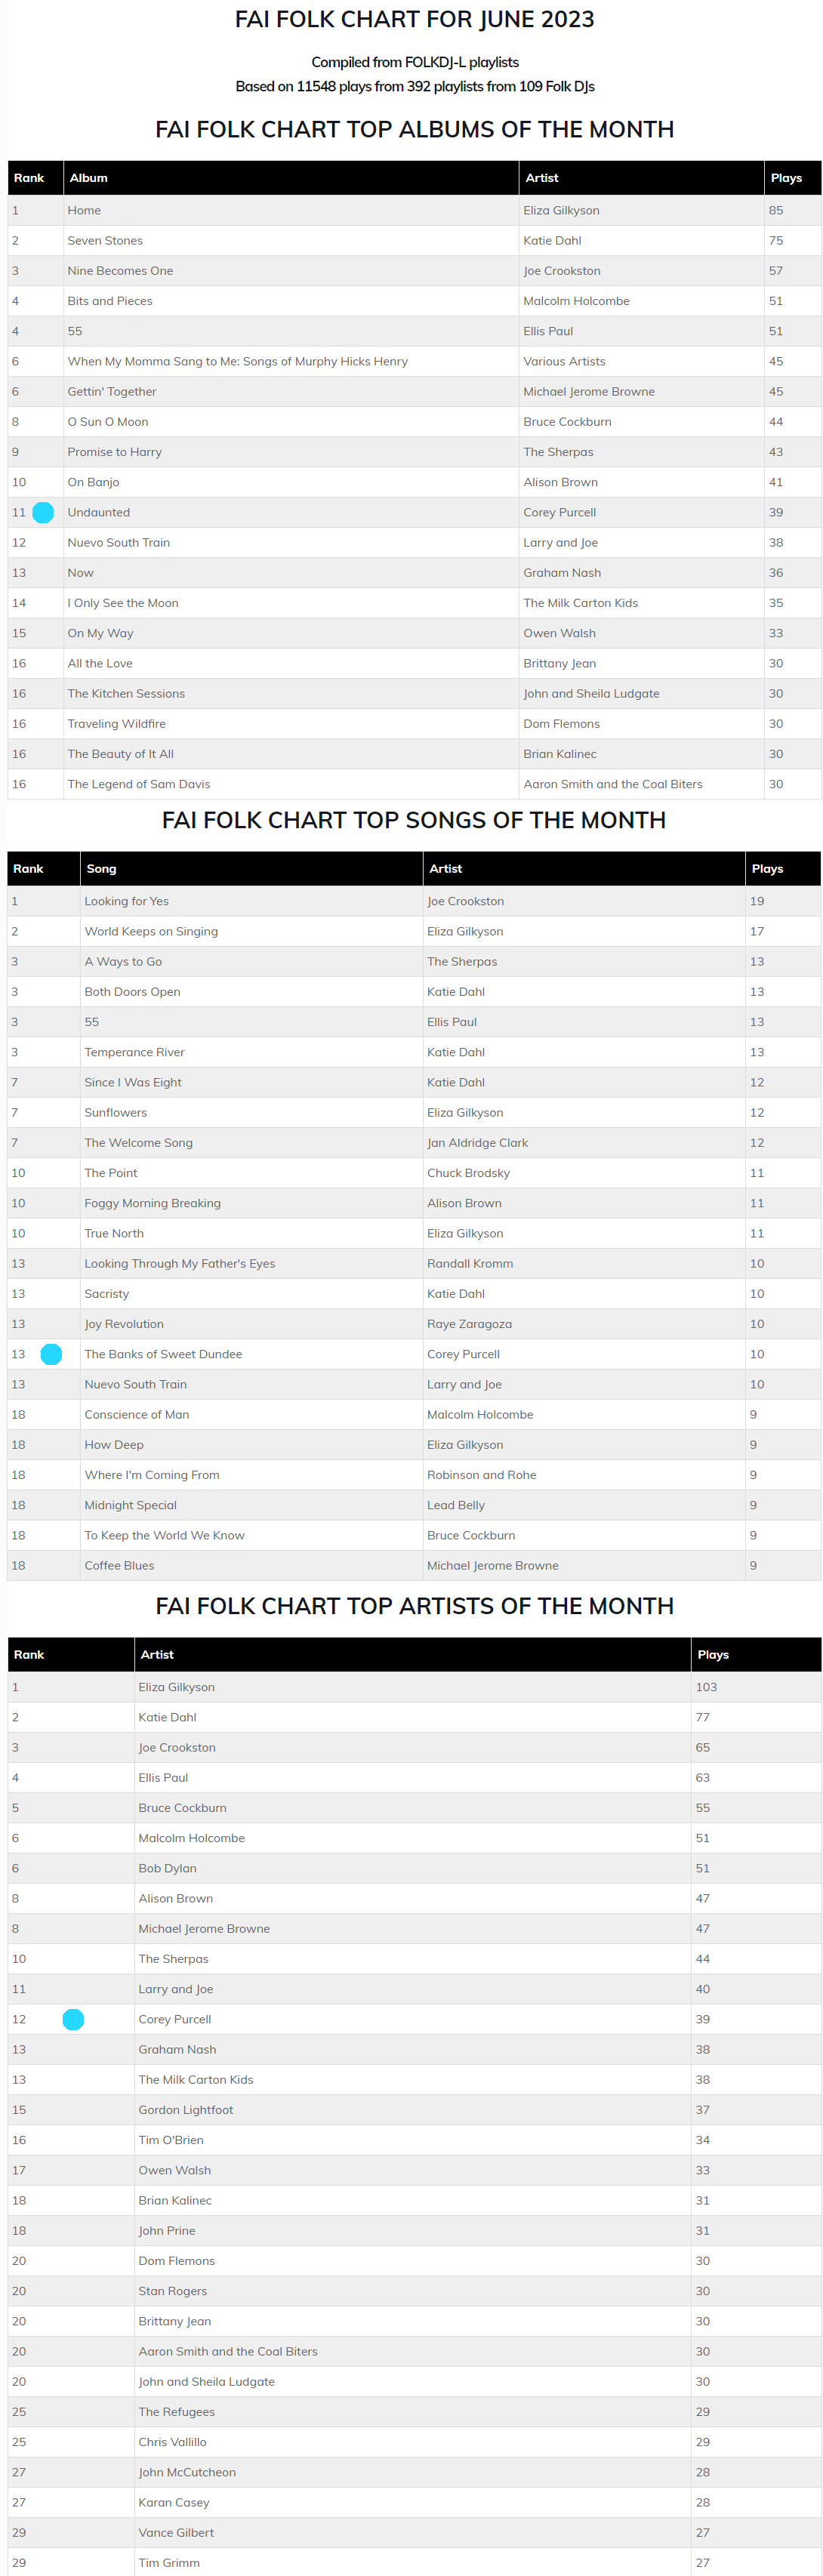Click the blue dot in the Corey Purcell artists row

tap(73, 2019)
